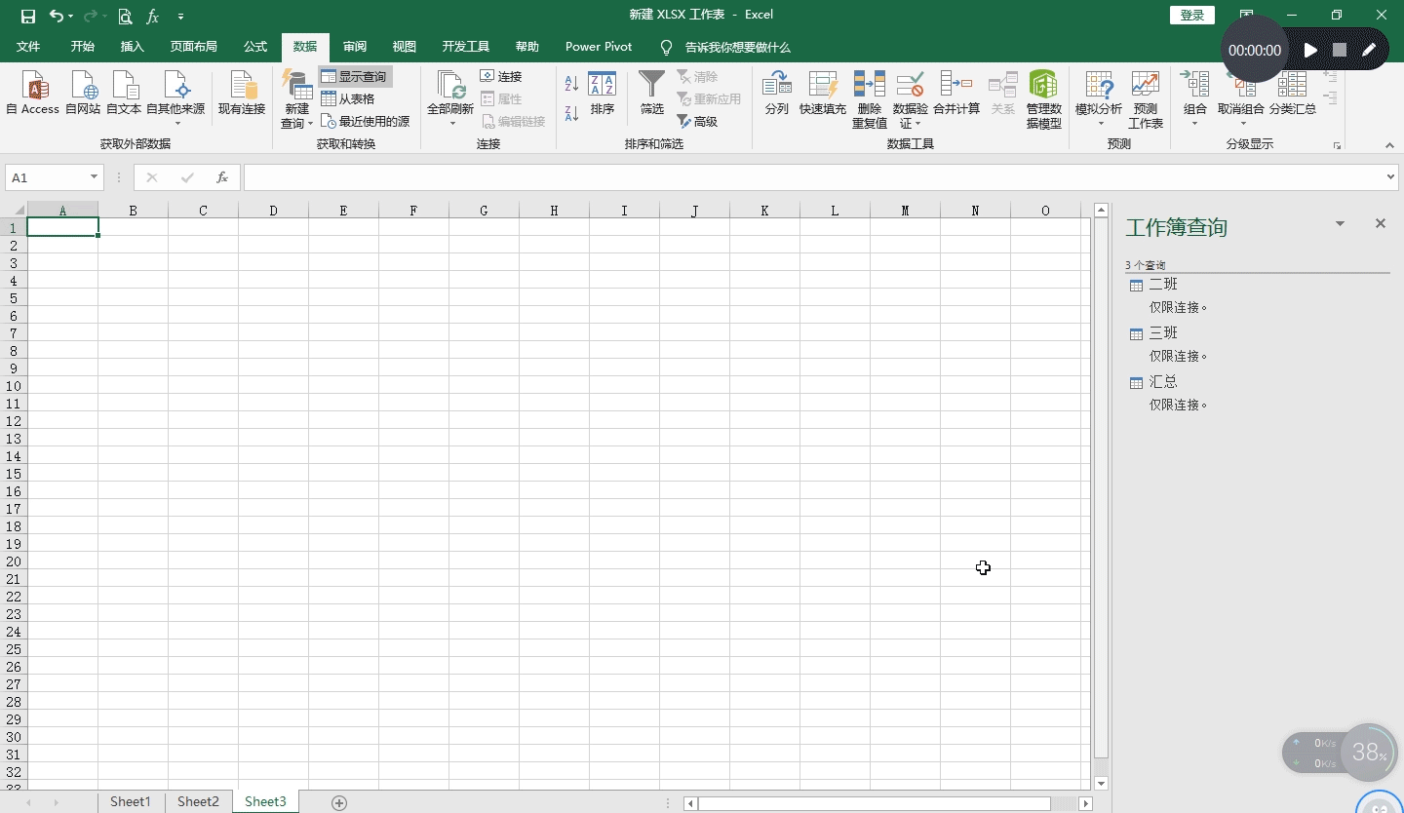Start recording with the play button

point(1310,50)
